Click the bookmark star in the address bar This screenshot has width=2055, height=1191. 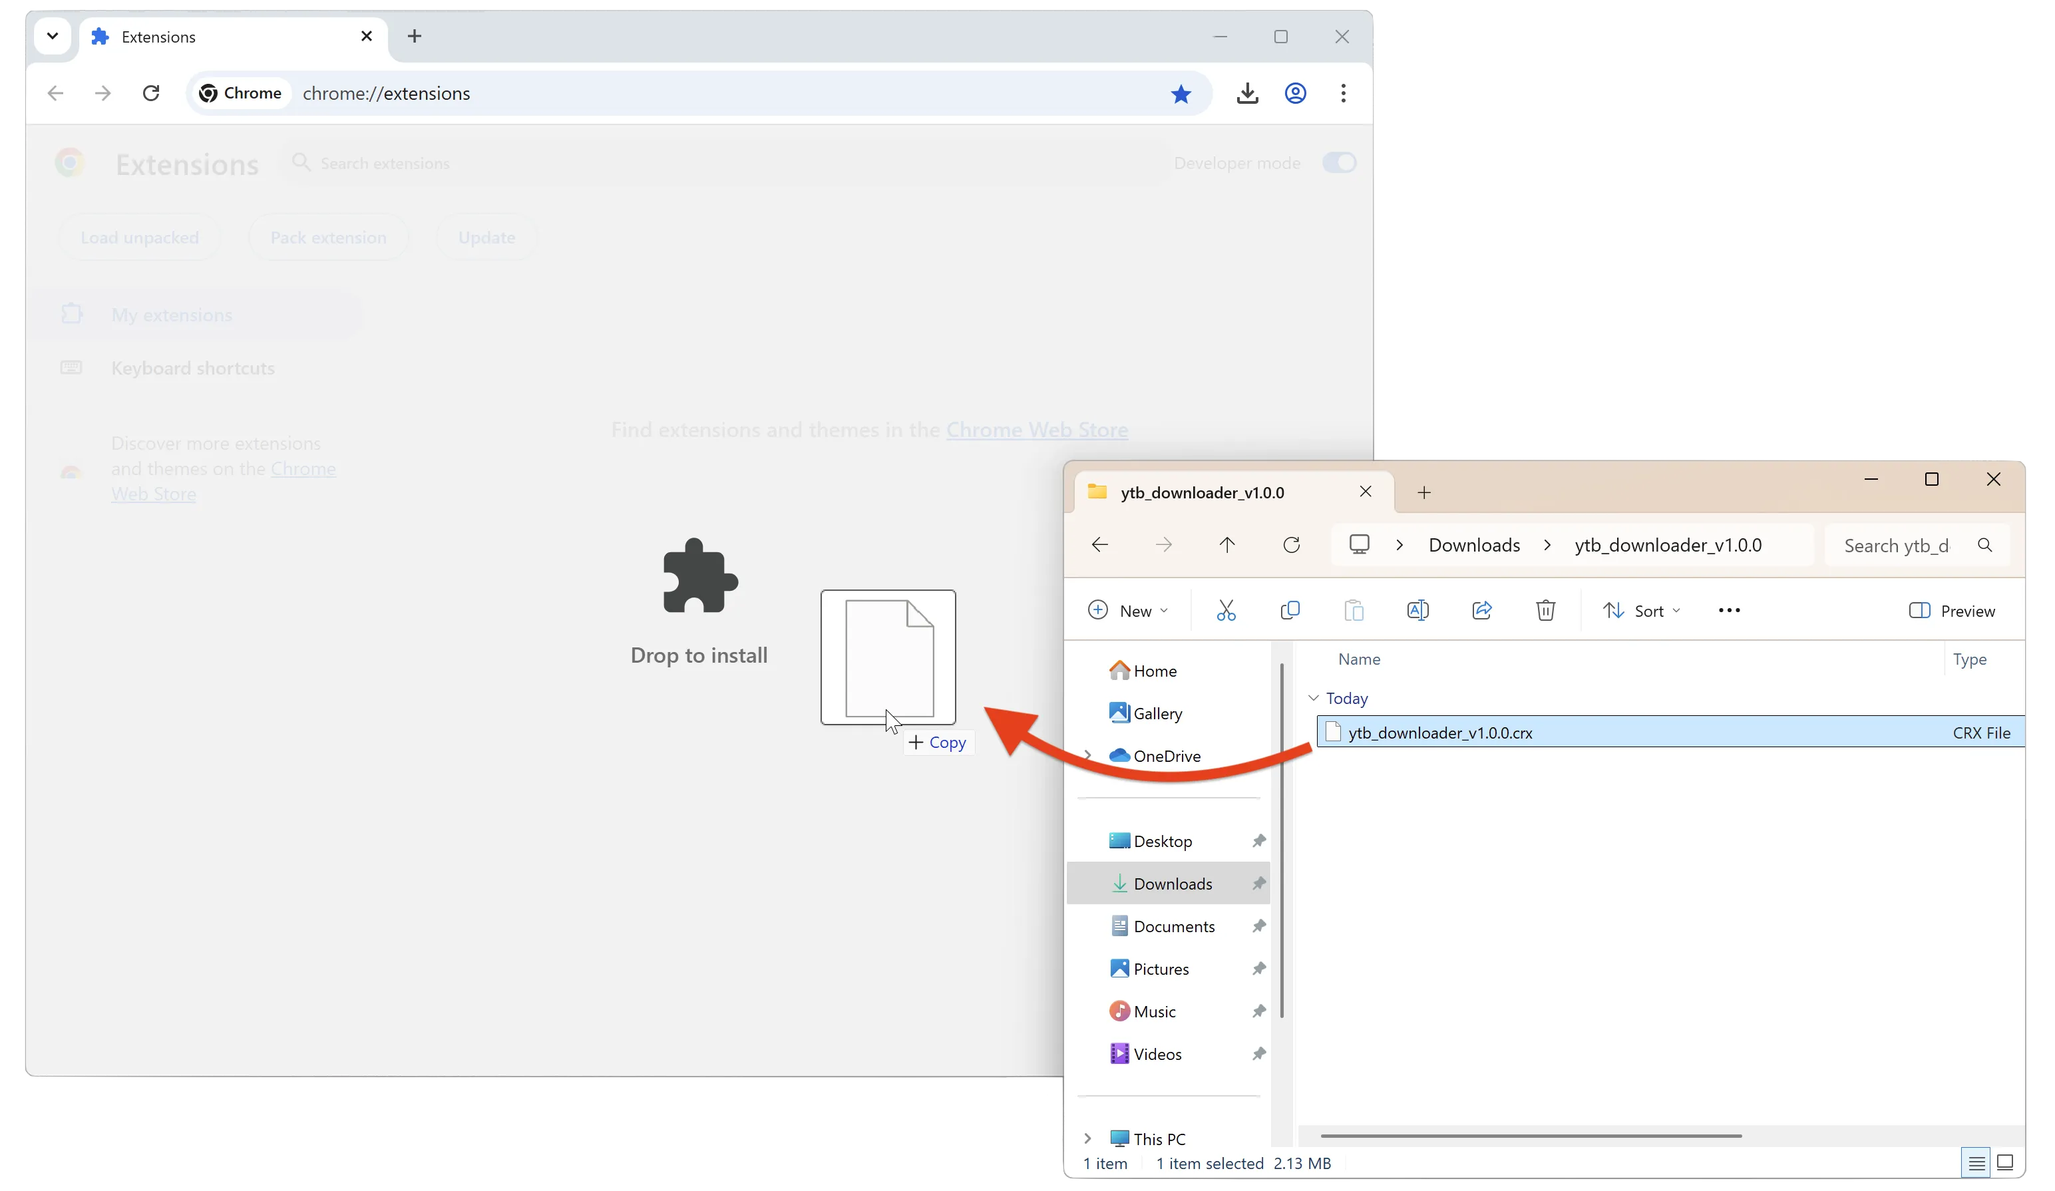(x=1181, y=94)
